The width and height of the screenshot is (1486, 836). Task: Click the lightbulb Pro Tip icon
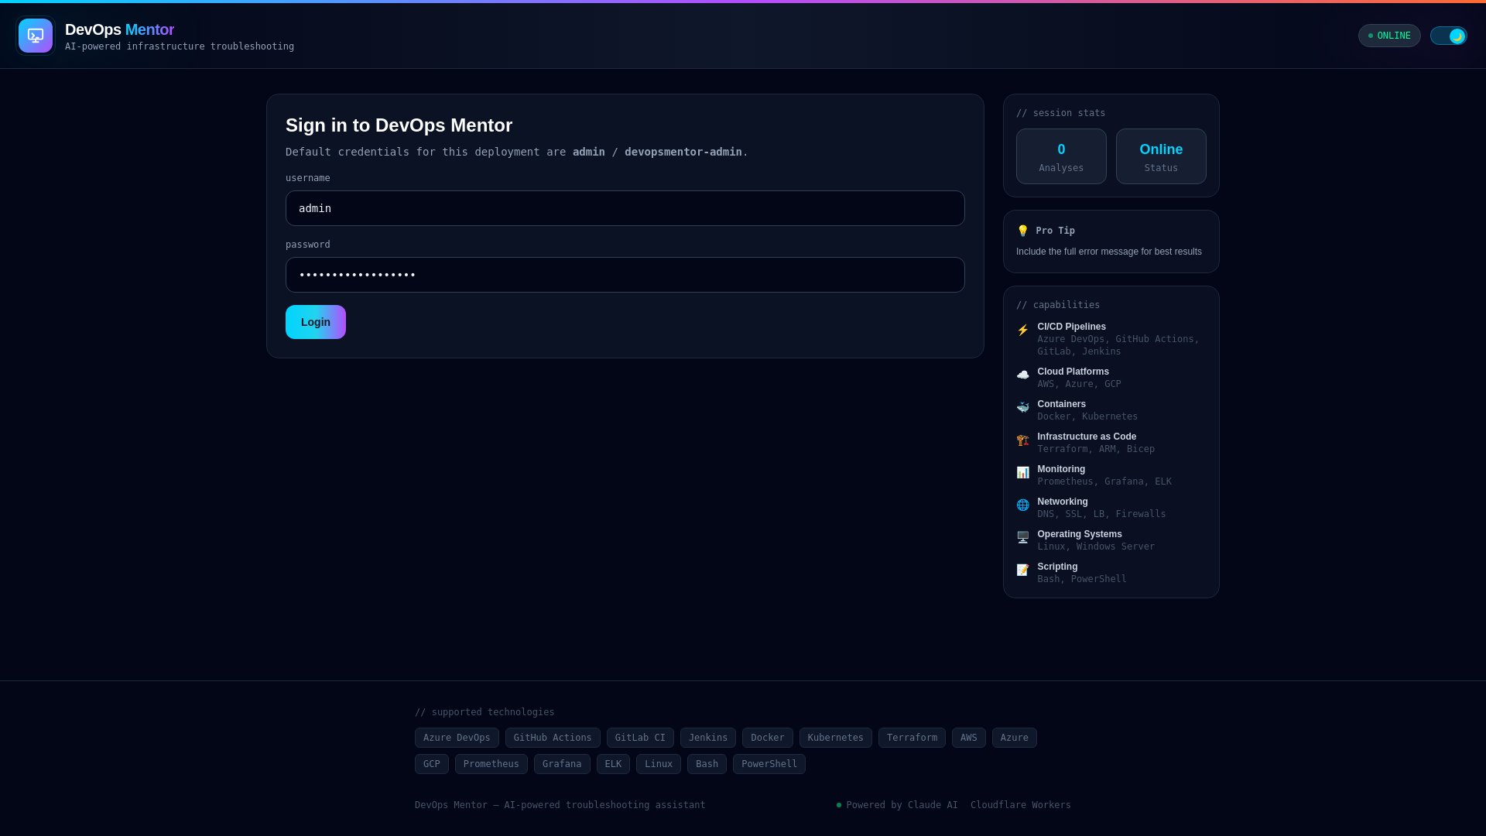1022,231
